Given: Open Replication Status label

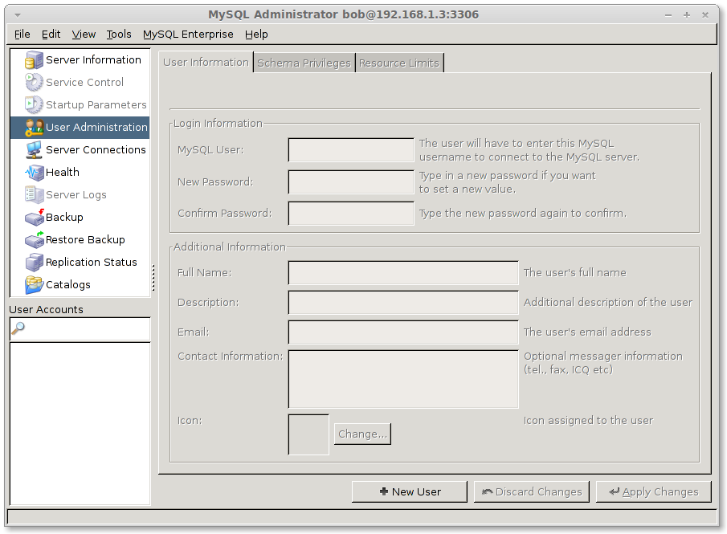Looking at the screenshot, I should point(92,263).
